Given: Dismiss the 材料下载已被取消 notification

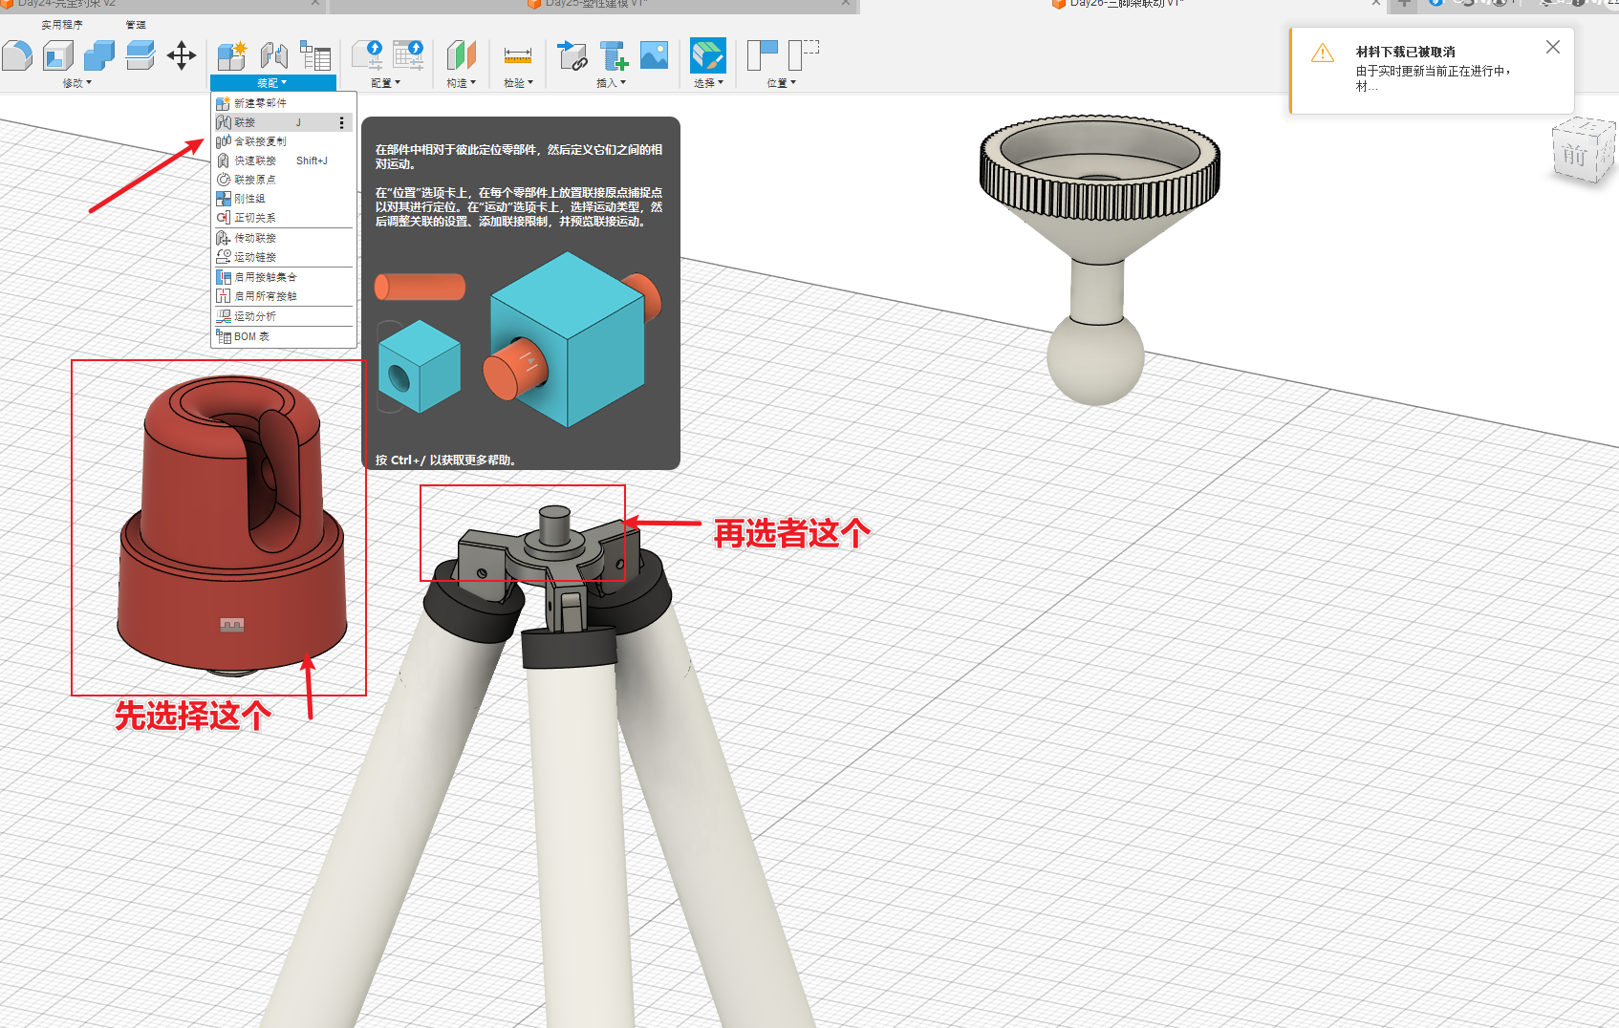Looking at the screenshot, I should (1552, 47).
